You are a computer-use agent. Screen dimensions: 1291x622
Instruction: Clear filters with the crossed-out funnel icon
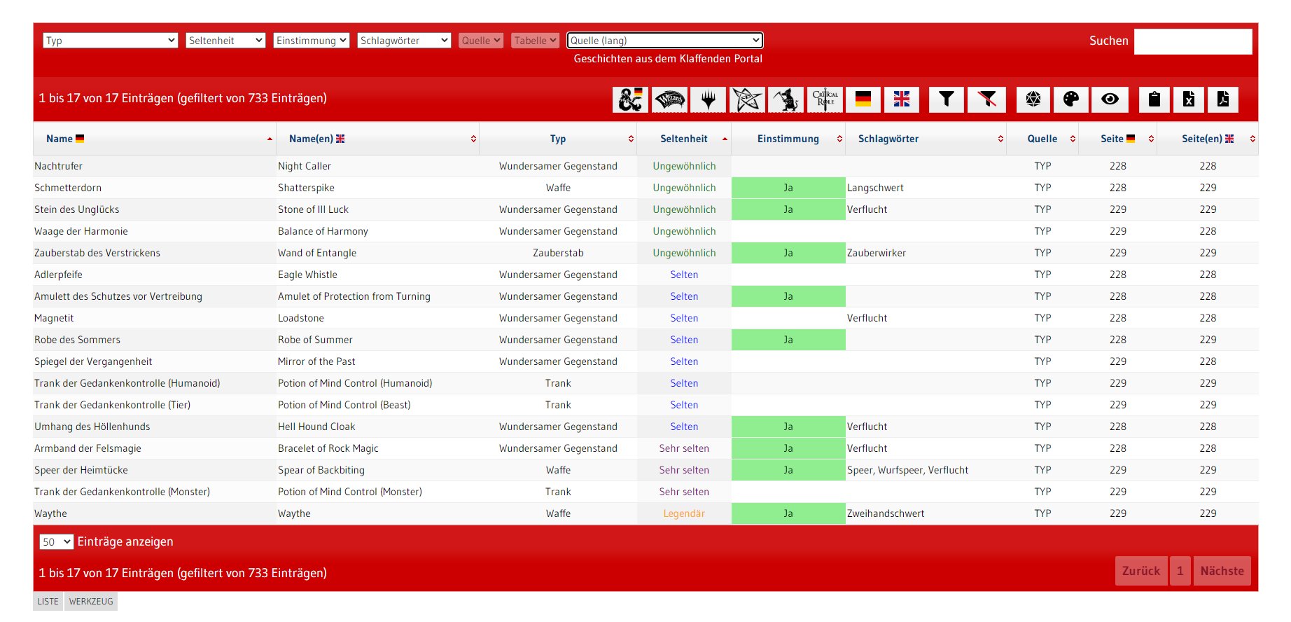986,99
